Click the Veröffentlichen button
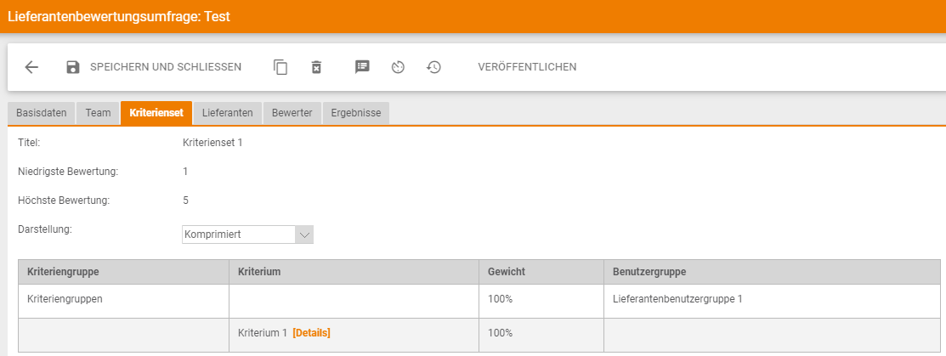The height and width of the screenshot is (356, 946). coord(527,67)
